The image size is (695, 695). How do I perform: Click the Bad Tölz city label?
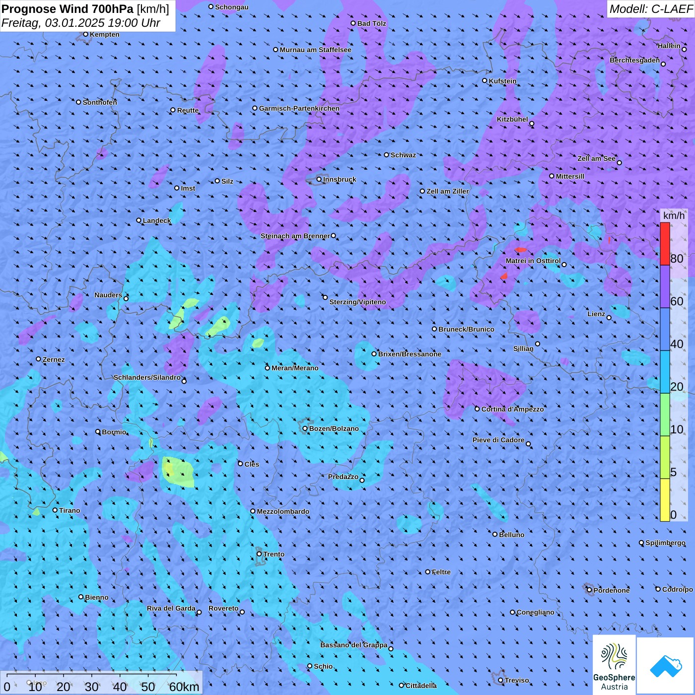(371, 23)
